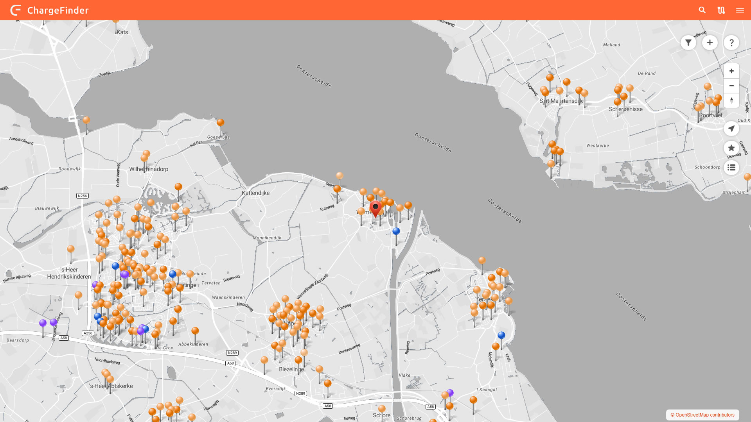Select the red selected location marker
Image resolution: width=751 pixels, height=422 pixels.
(x=375, y=207)
